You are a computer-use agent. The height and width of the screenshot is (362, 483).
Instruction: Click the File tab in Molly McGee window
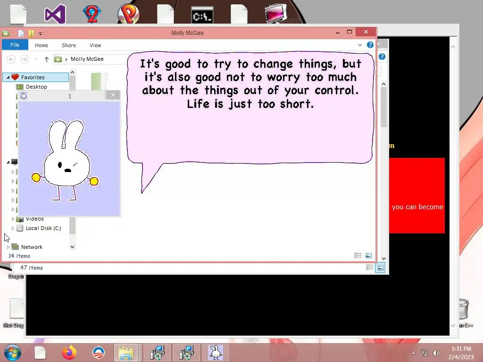pos(15,45)
